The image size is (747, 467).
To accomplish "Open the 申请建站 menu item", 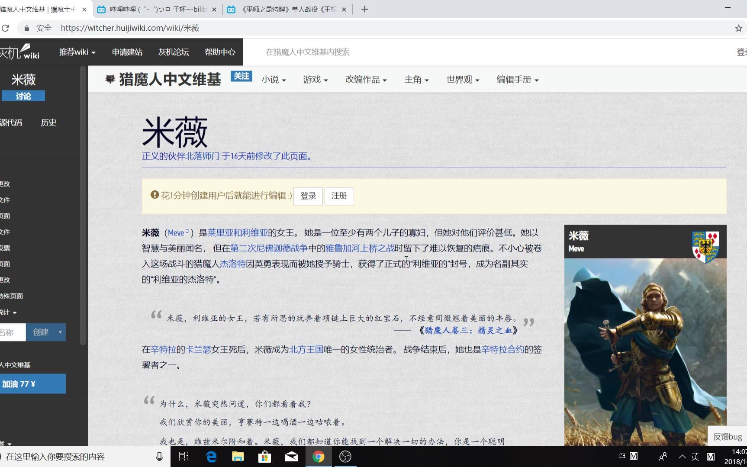I will coord(127,52).
